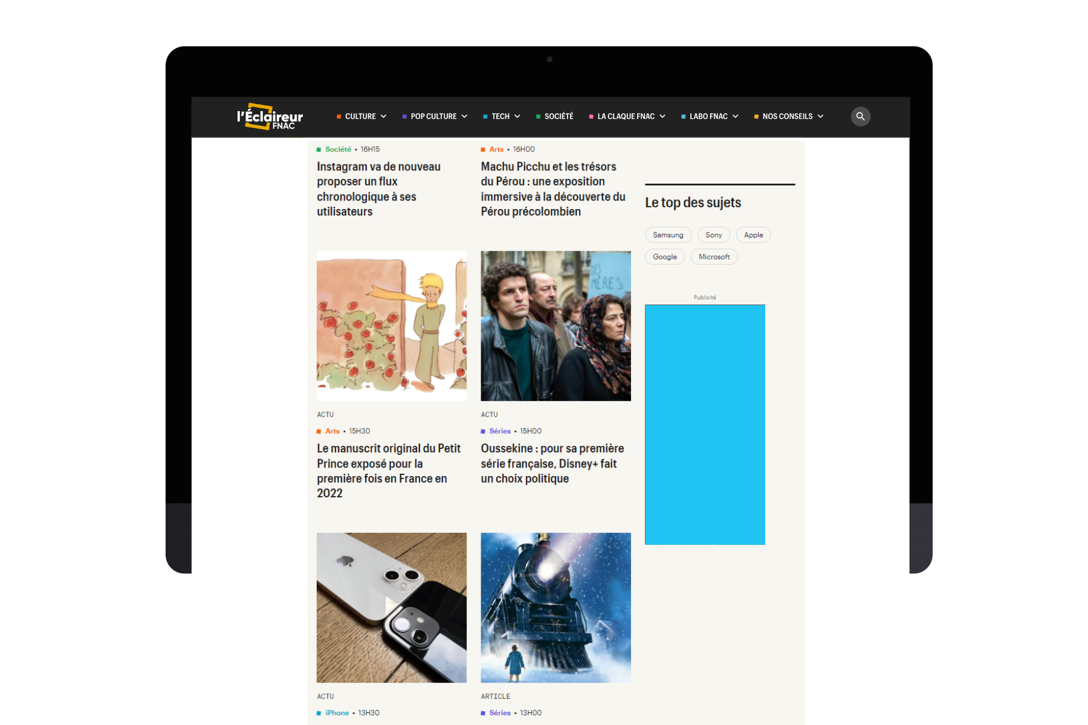Click the iPhone photo thumbnail
Image resolution: width=1088 pixels, height=725 pixels.
391,607
